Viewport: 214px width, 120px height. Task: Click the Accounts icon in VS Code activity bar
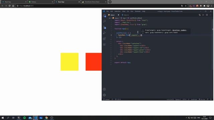(104, 89)
